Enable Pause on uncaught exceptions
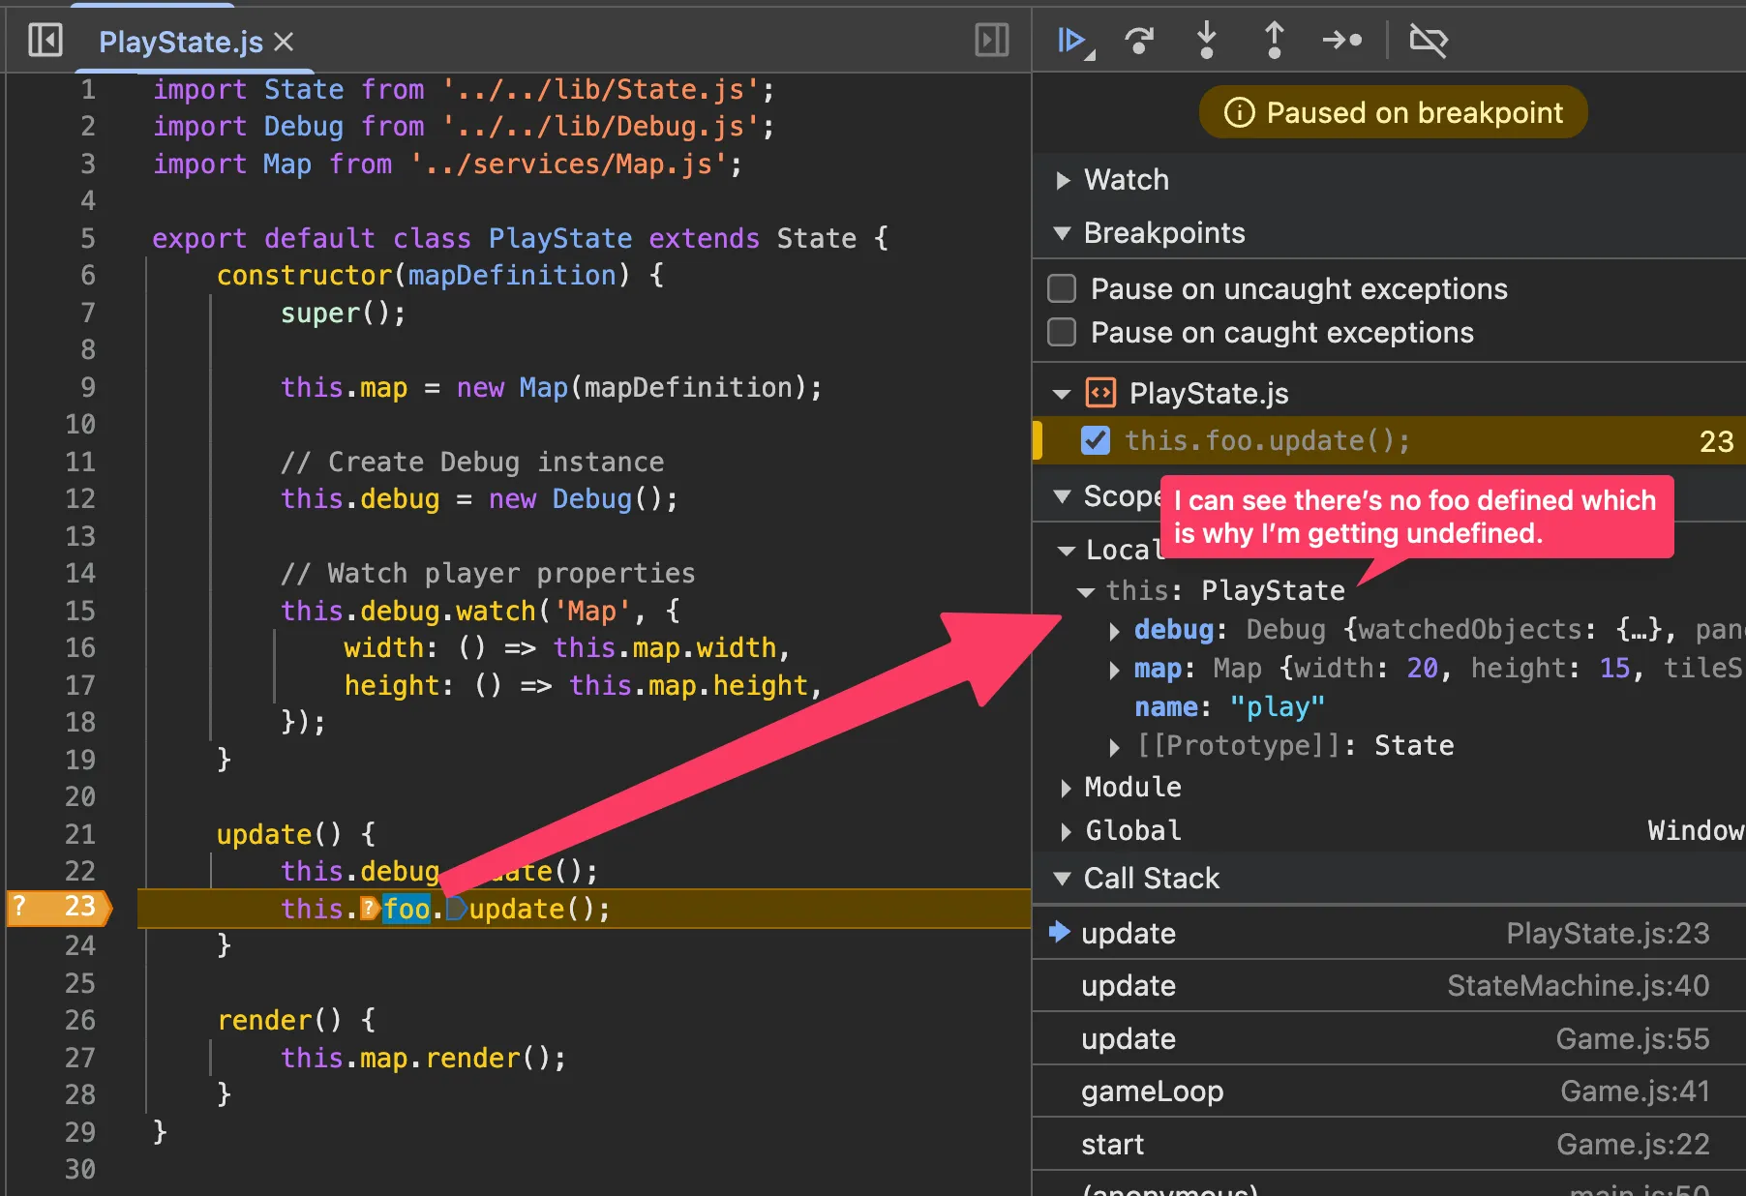Image resolution: width=1746 pixels, height=1196 pixels. (x=1063, y=288)
